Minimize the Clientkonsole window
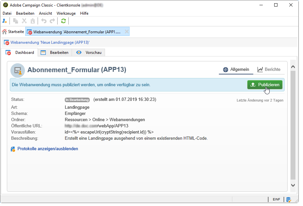The width and height of the screenshot is (303, 206). (x=261, y=5)
